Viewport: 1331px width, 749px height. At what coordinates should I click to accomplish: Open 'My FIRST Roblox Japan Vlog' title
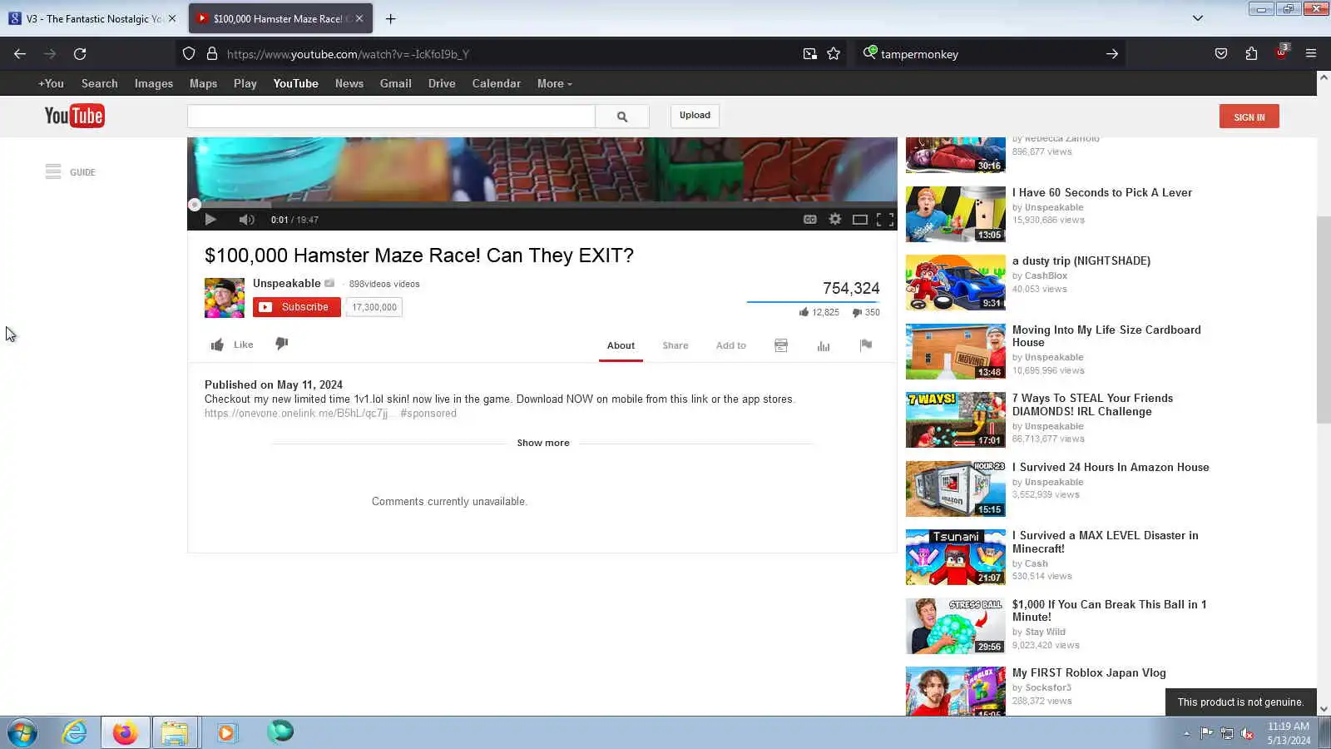click(1089, 672)
